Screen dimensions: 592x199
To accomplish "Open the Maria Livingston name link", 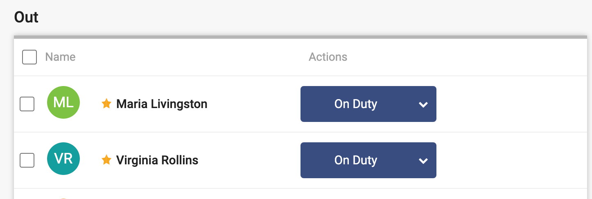I will [x=162, y=104].
